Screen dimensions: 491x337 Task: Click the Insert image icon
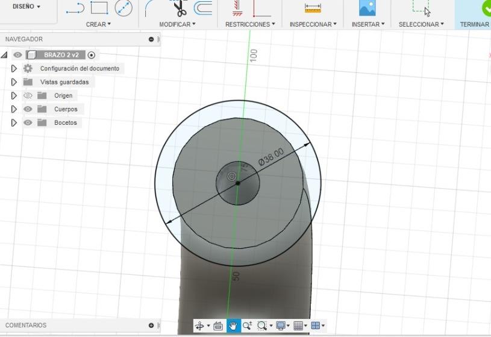point(367,8)
